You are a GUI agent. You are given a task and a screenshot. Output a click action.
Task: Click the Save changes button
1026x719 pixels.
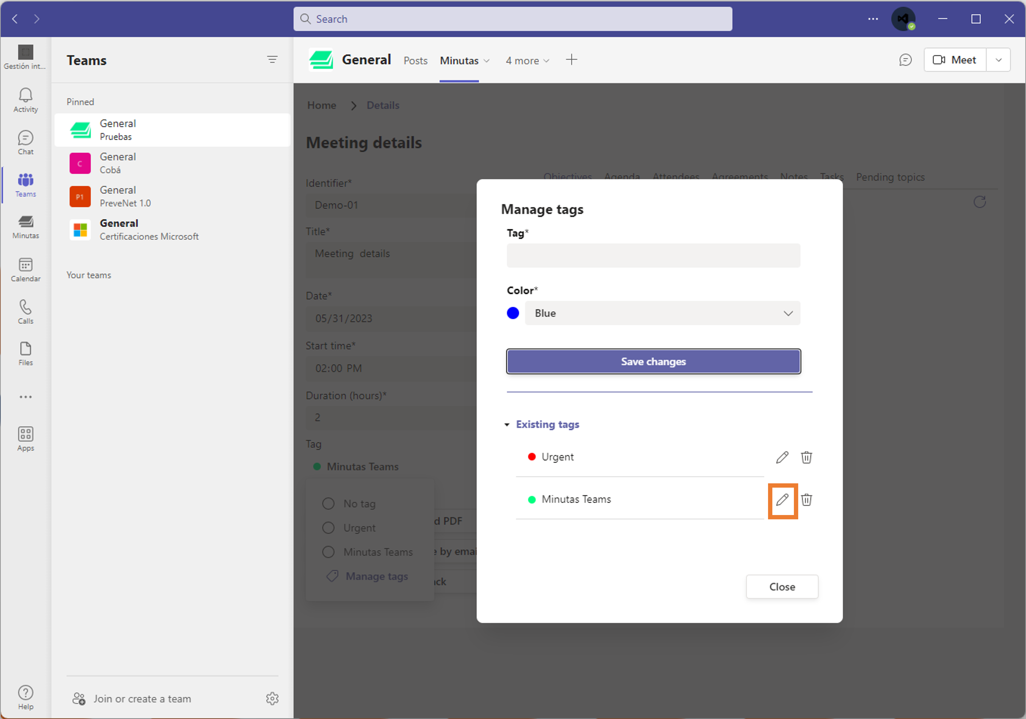point(653,362)
